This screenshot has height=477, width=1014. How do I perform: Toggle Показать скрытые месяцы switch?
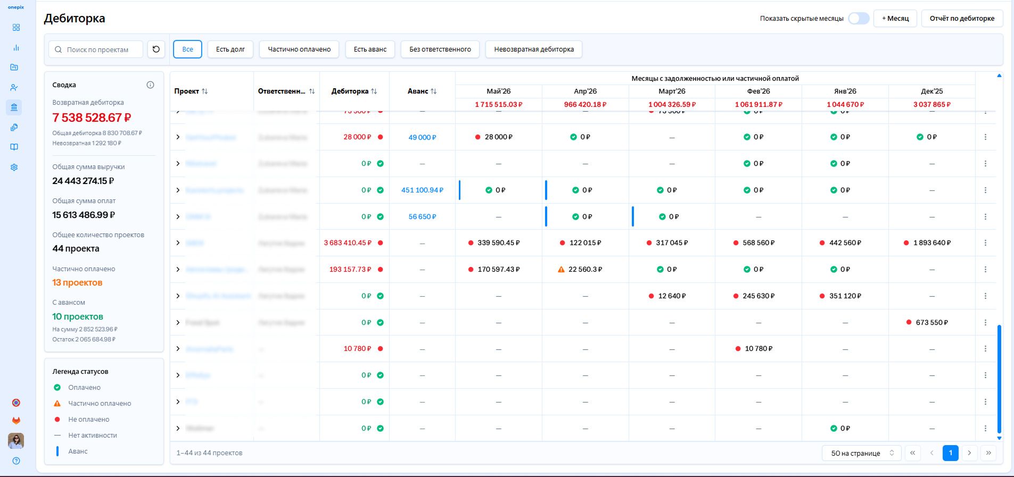pyautogui.click(x=859, y=19)
